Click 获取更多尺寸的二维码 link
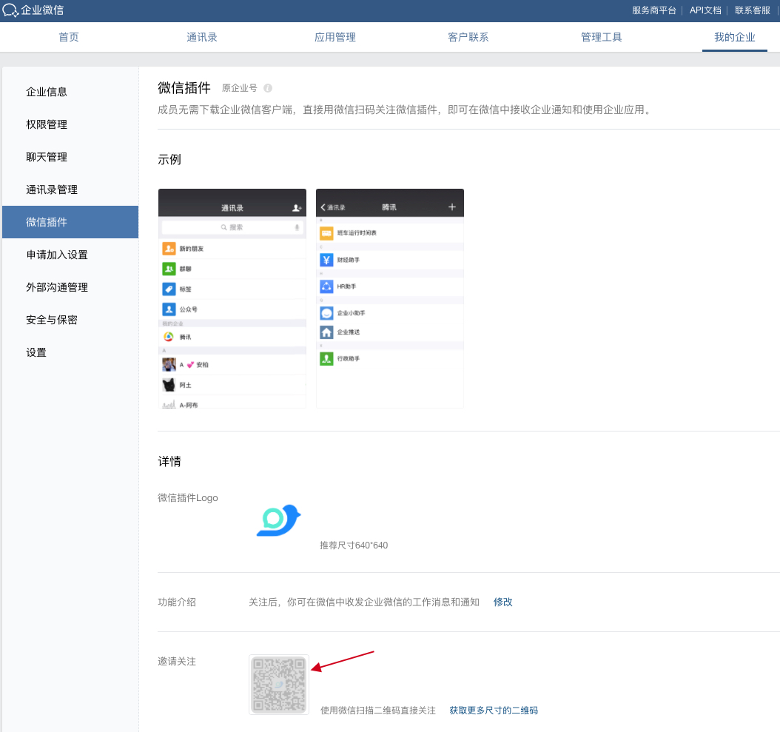Screen dimensions: 780x732 [x=494, y=711]
